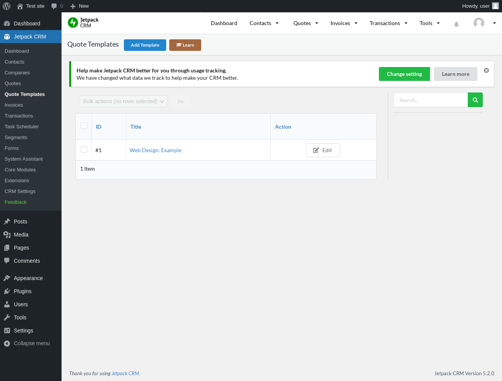The width and height of the screenshot is (502, 381).
Task: Click the Jetpack CRM logo
Action: point(83,23)
